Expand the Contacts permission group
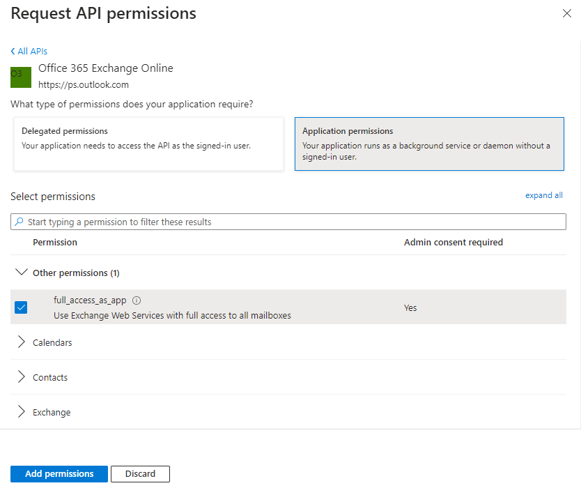 tap(21, 376)
